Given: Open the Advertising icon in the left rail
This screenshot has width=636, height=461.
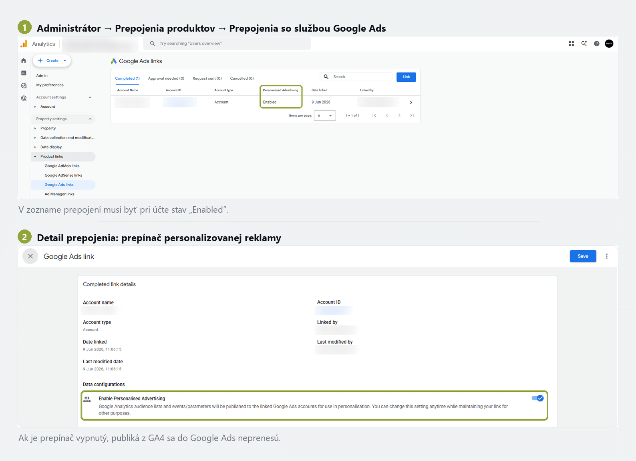Looking at the screenshot, I should tap(24, 98).
